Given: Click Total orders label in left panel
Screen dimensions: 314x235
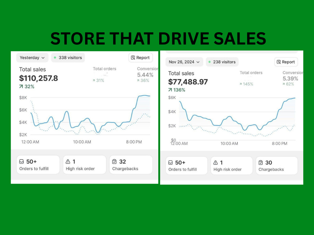Looking at the screenshot, I should click(x=105, y=69).
